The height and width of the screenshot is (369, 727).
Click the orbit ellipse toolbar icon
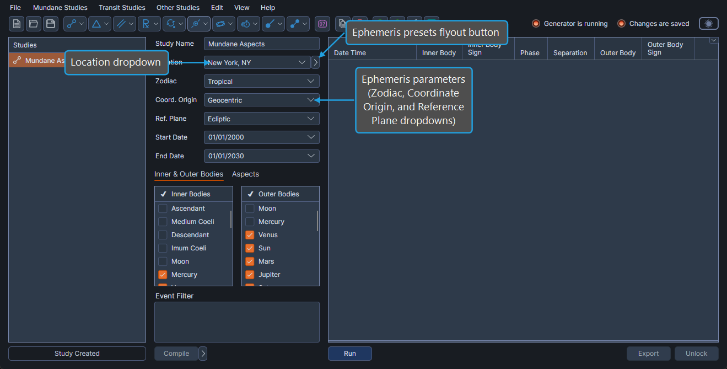pos(220,24)
